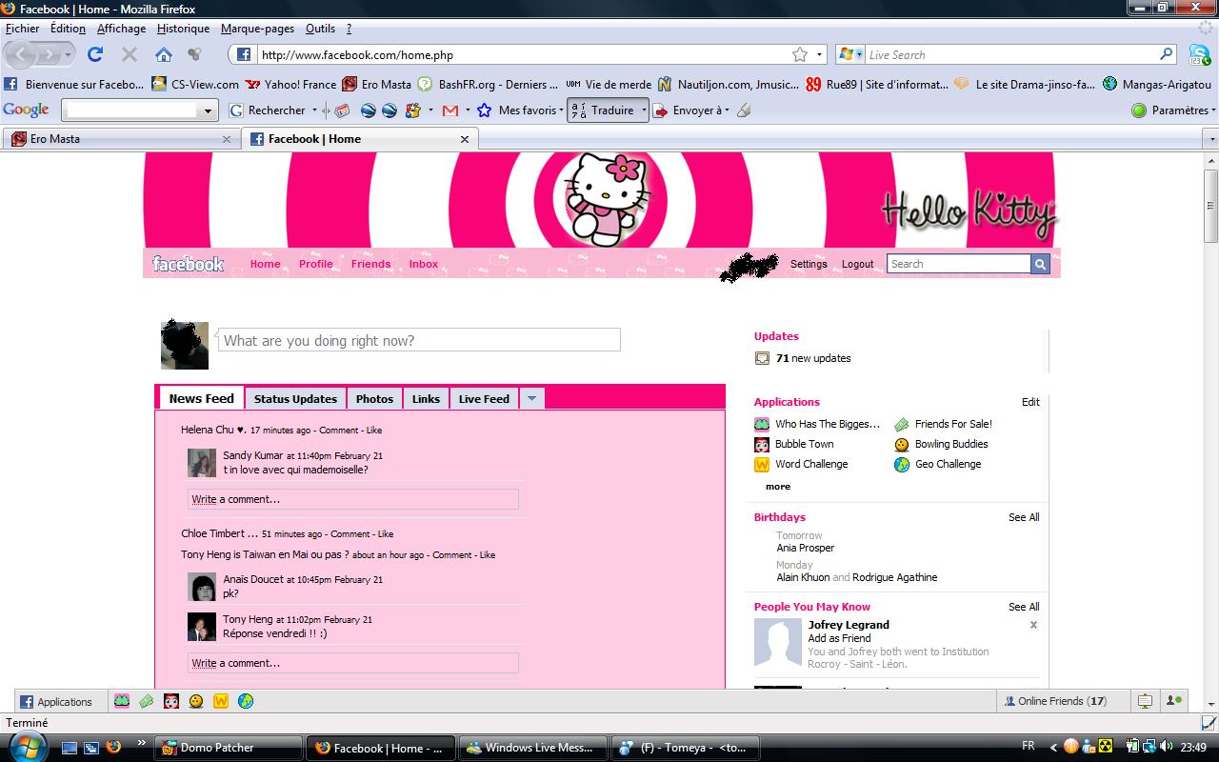Click the Word Challenge W icon in bottom dock
Viewport: 1219px width, 762px height.
(x=221, y=701)
